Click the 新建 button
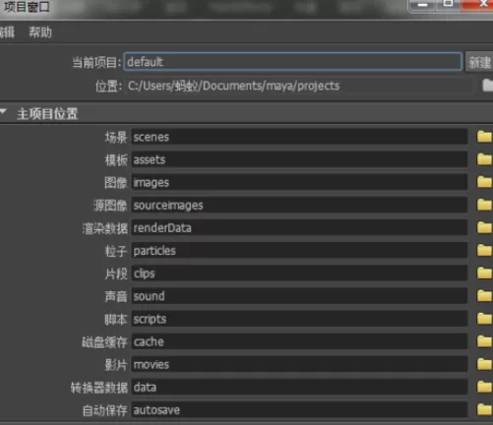The width and height of the screenshot is (493, 425). 479,62
